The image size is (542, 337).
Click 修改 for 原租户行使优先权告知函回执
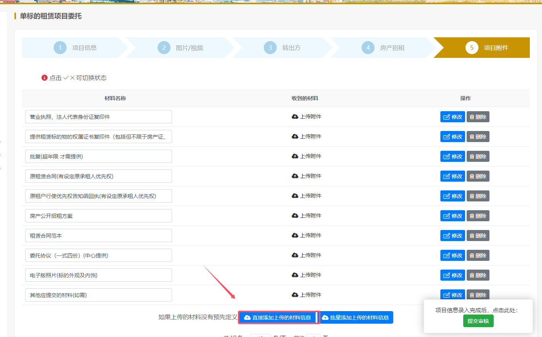pyautogui.click(x=453, y=196)
